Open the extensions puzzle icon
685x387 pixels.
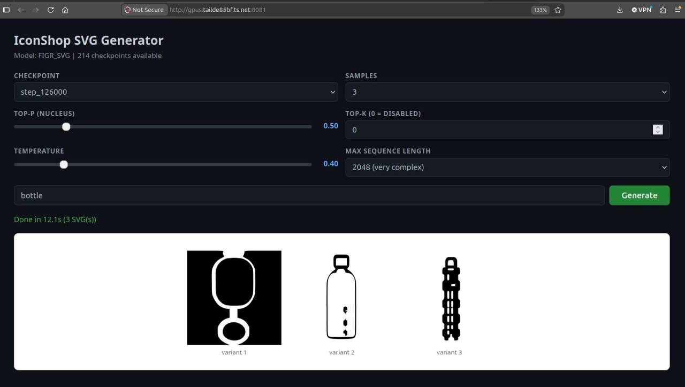tap(663, 10)
